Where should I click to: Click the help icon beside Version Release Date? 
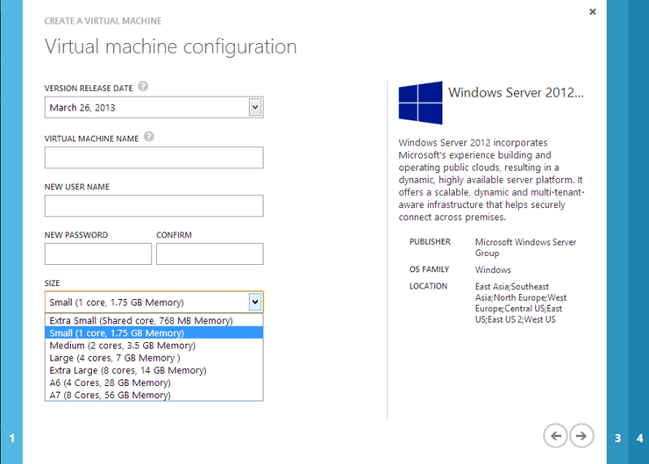143,87
